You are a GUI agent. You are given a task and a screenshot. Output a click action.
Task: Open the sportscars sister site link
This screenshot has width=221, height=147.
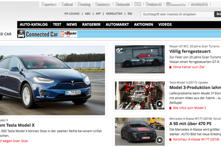[x=49, y=4]
